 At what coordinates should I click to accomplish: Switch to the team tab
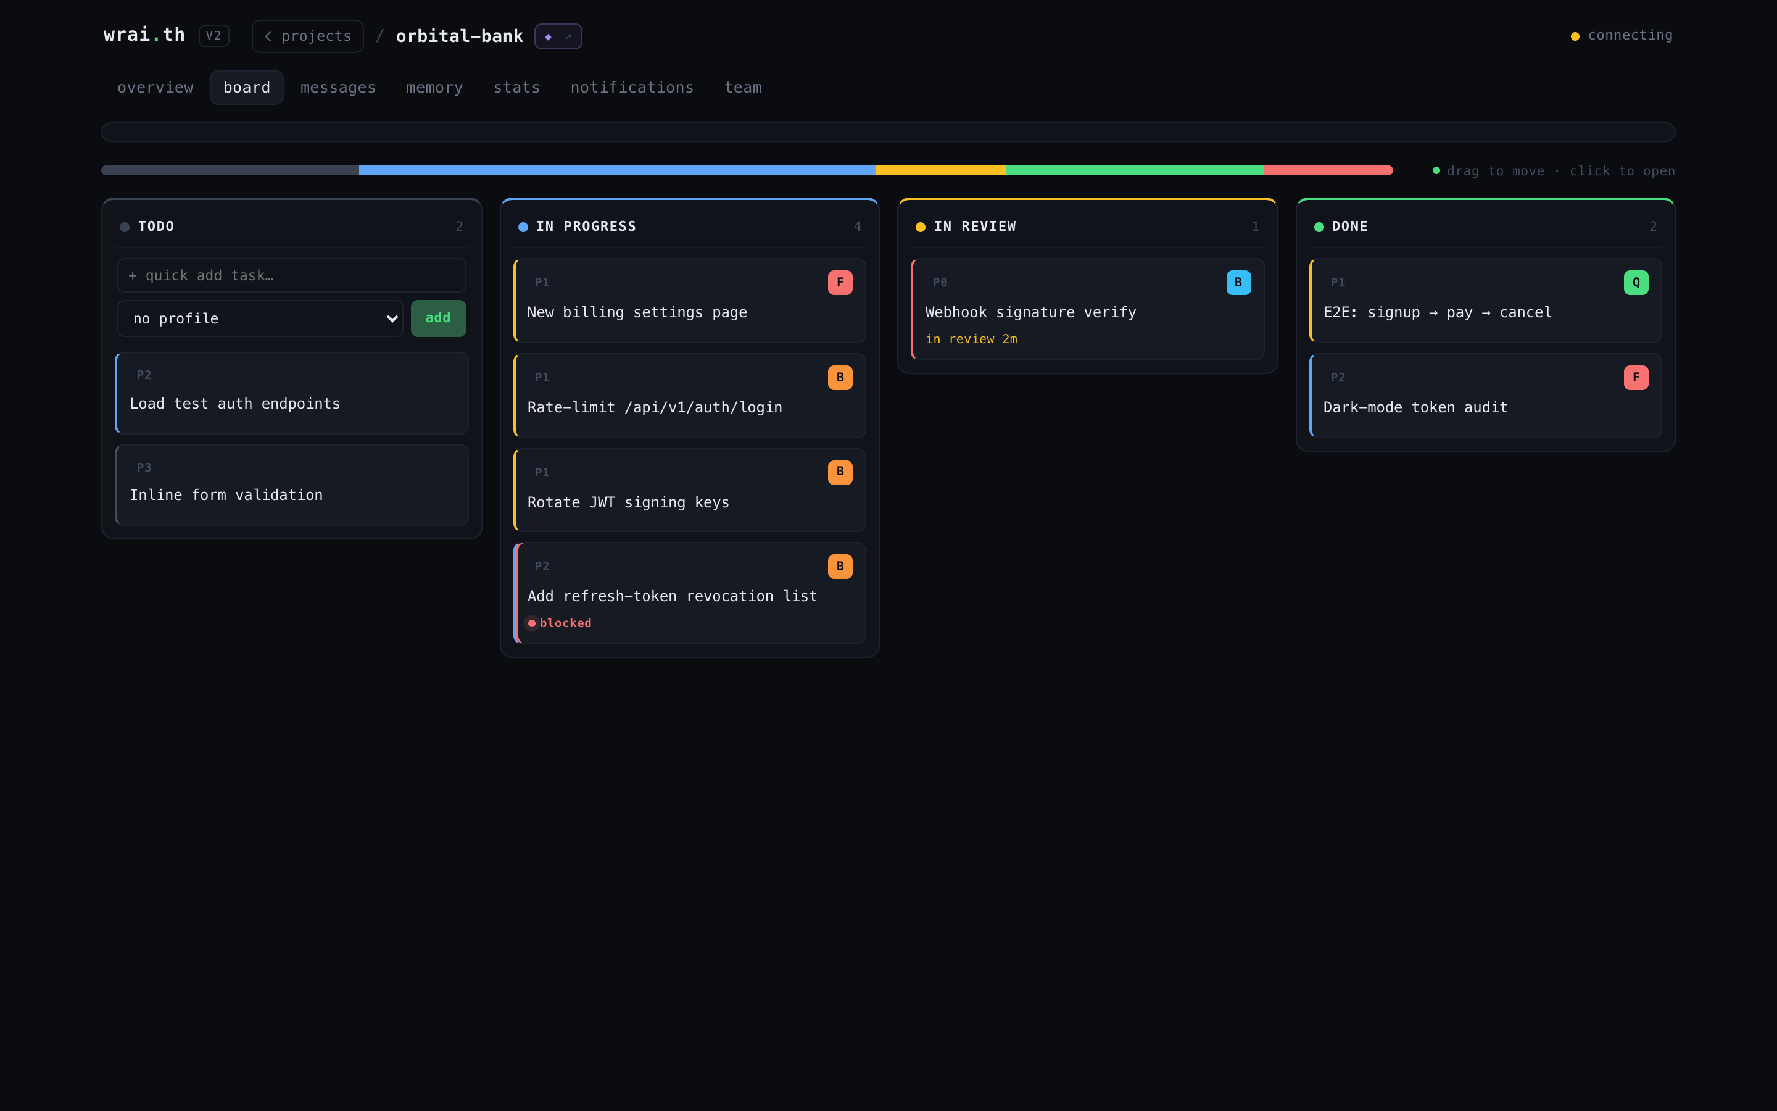click(743, 88)
